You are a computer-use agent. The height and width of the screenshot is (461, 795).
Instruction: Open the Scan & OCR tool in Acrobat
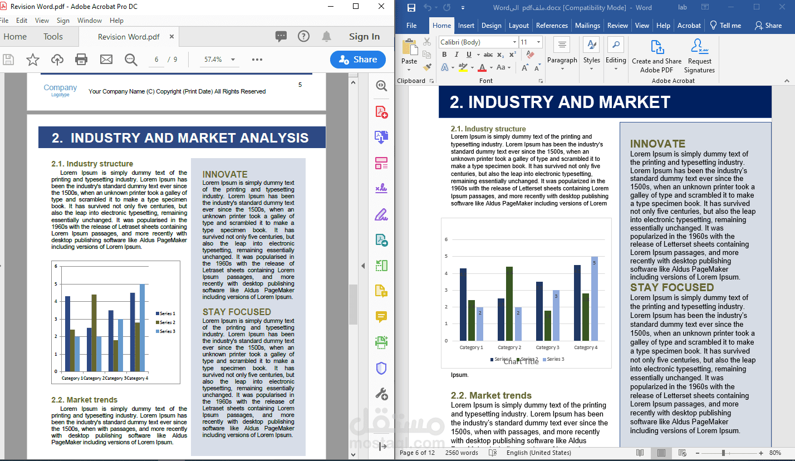tap(381, 342)
